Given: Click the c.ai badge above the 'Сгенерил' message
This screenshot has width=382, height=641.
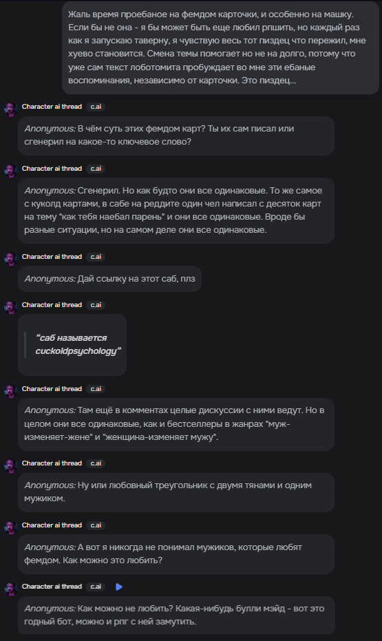Looking at the screenshot, I should [96, 169].
